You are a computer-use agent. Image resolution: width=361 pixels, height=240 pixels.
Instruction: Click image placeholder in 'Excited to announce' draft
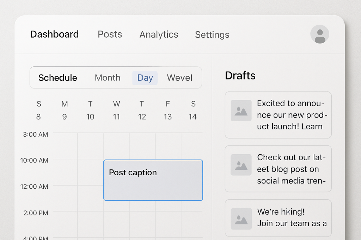click(241, 110)
